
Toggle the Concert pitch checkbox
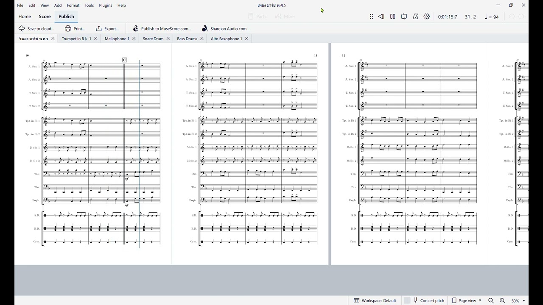(407, 300)
